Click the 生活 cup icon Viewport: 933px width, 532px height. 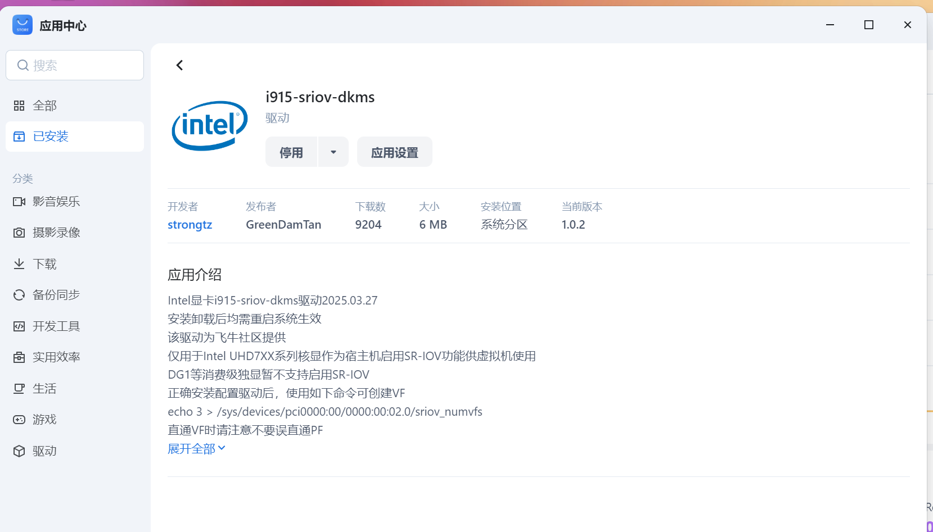coord(19,389)
